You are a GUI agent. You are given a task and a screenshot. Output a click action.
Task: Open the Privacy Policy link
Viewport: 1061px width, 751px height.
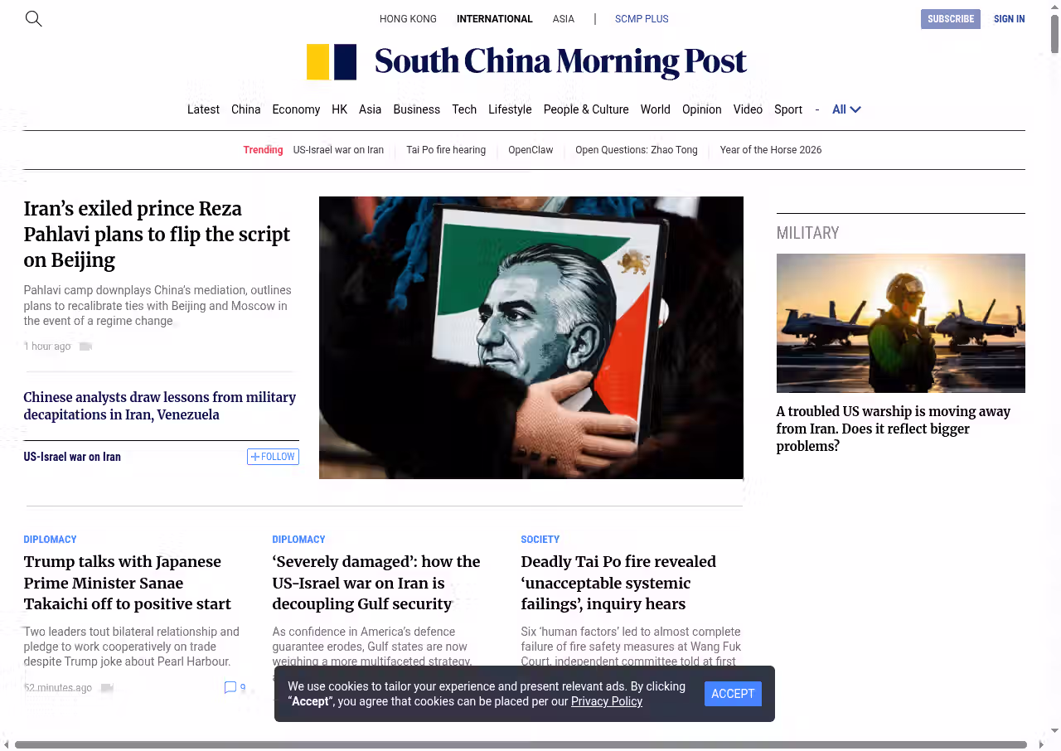[x=606, y=701]
